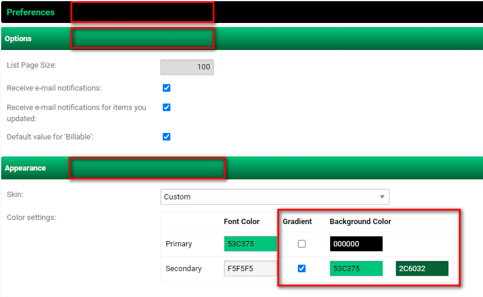
Task: Click the 'Primary' row label
Action: coord(179,244)
